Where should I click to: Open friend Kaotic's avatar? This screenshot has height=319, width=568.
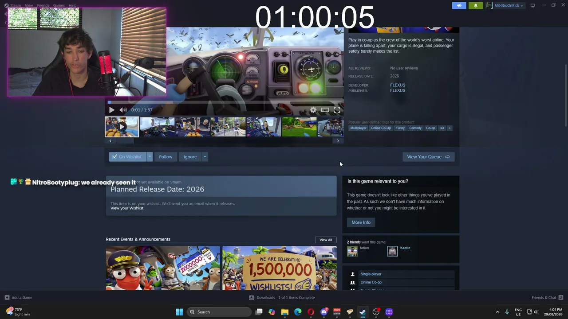392,252
